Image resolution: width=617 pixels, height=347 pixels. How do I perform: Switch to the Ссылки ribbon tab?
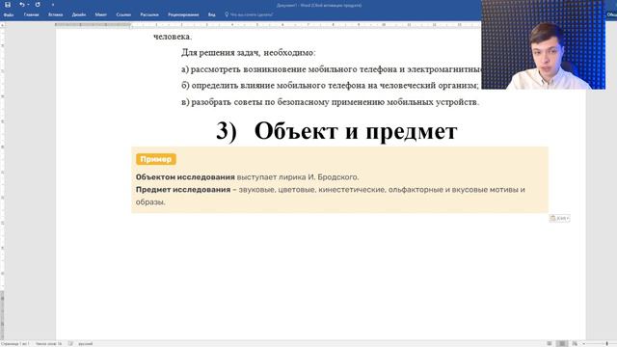point(123,14)
